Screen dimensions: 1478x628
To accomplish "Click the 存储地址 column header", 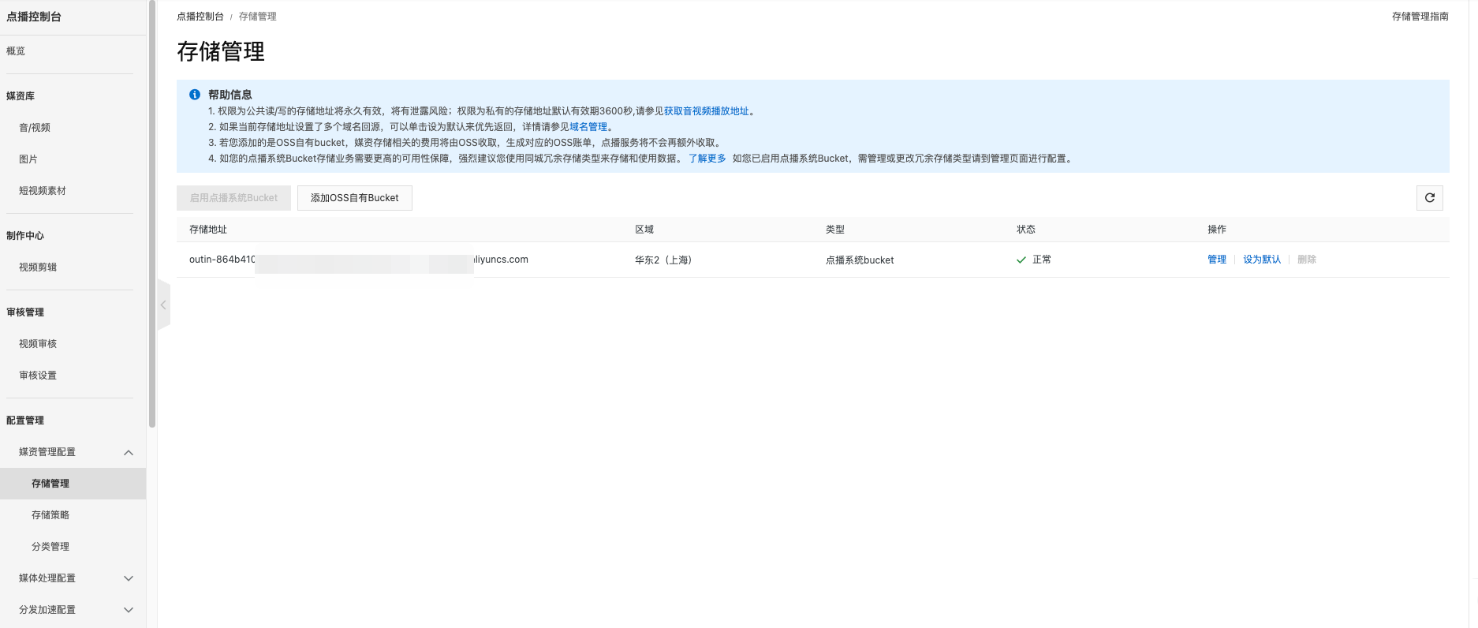I will tap(208, 230).
